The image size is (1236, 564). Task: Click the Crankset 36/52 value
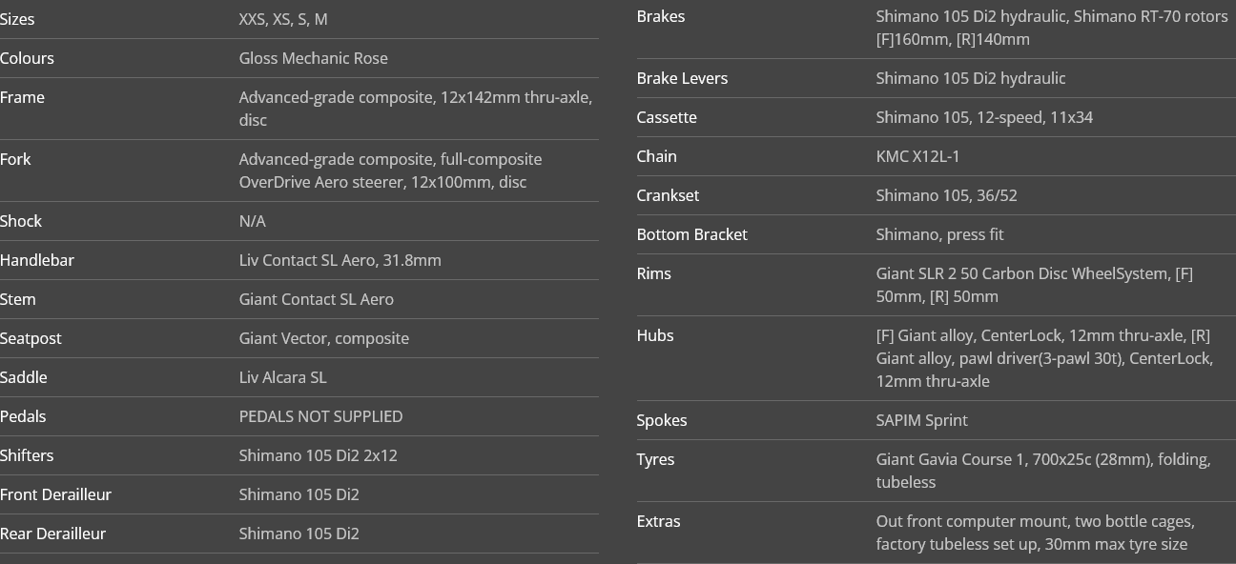[x=947, y=195]
